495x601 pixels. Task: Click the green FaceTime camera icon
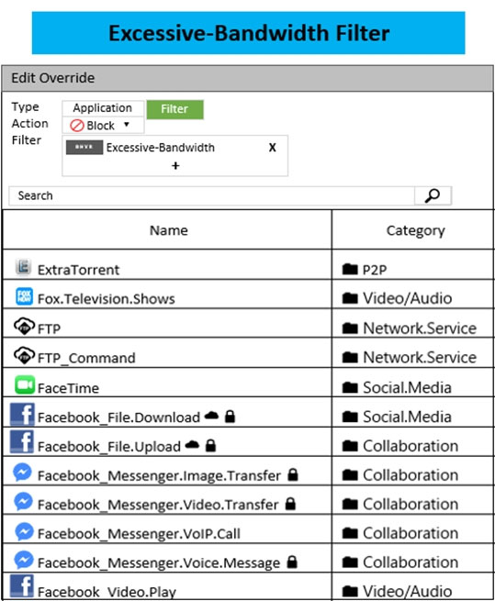tap(25, 384)
